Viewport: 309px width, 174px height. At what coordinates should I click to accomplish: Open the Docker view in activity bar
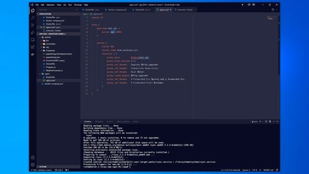click(33, 54)
